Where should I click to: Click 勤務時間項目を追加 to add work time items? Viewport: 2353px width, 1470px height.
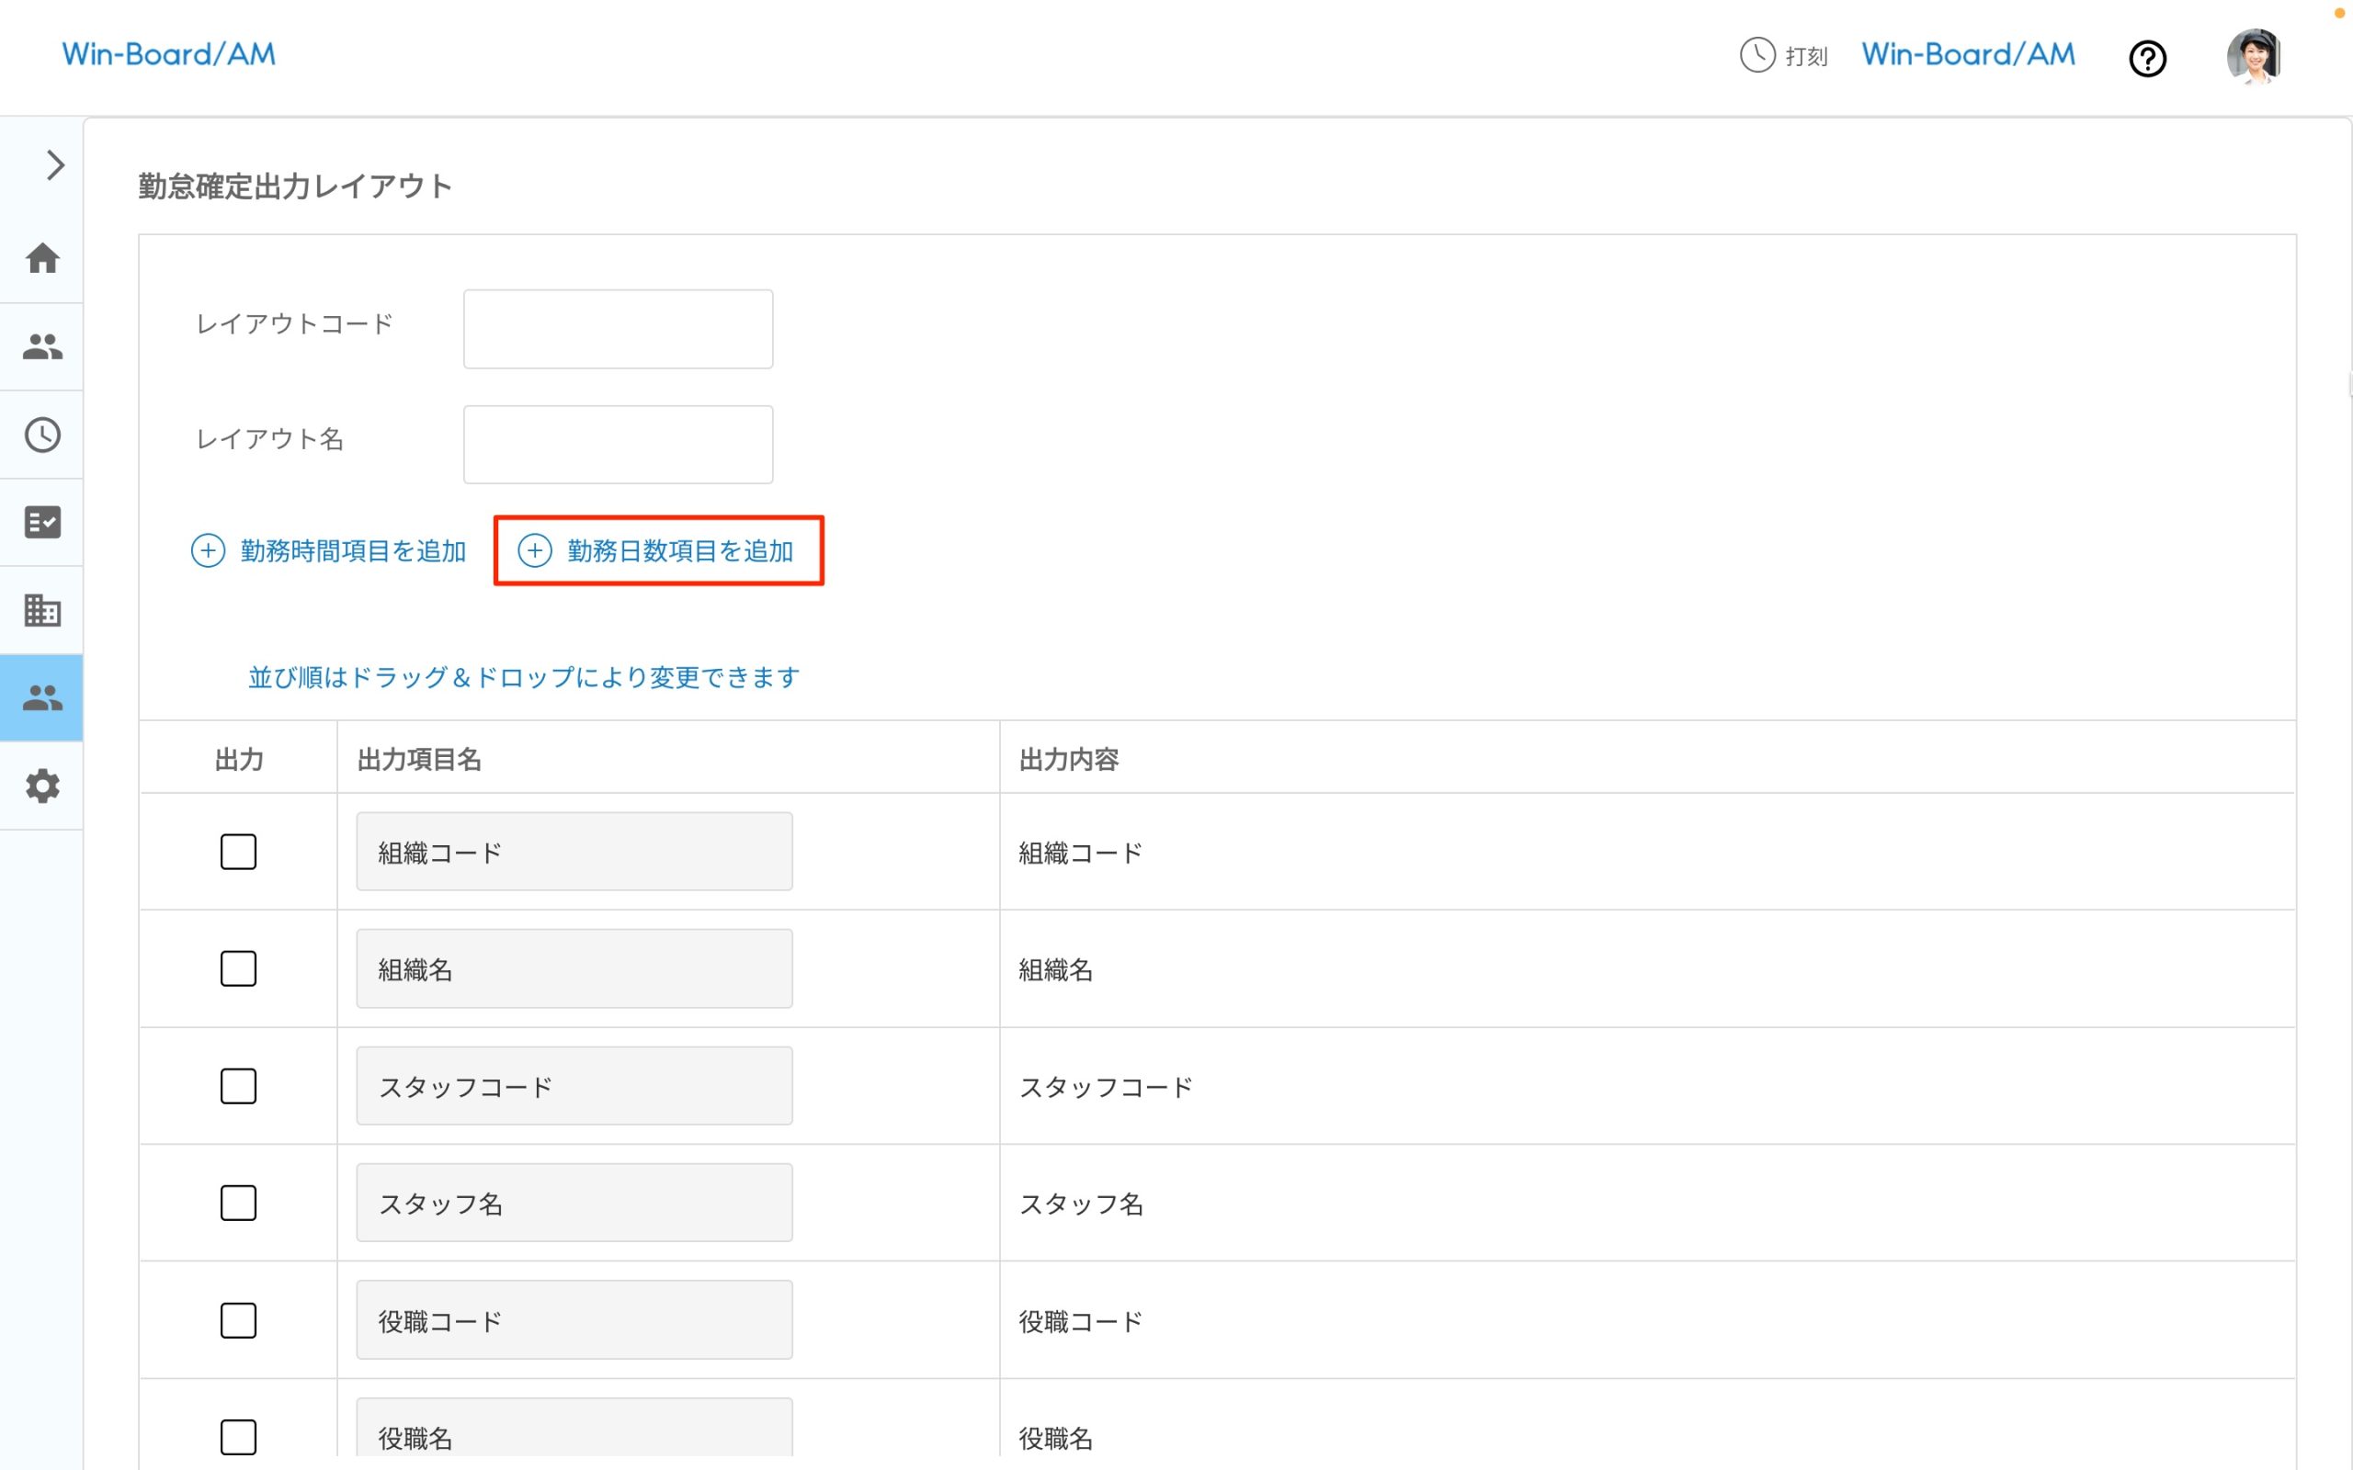(331, 550)
